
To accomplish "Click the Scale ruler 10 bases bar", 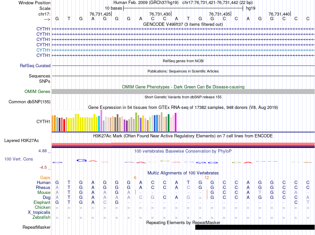I will (x=183, y=8).
